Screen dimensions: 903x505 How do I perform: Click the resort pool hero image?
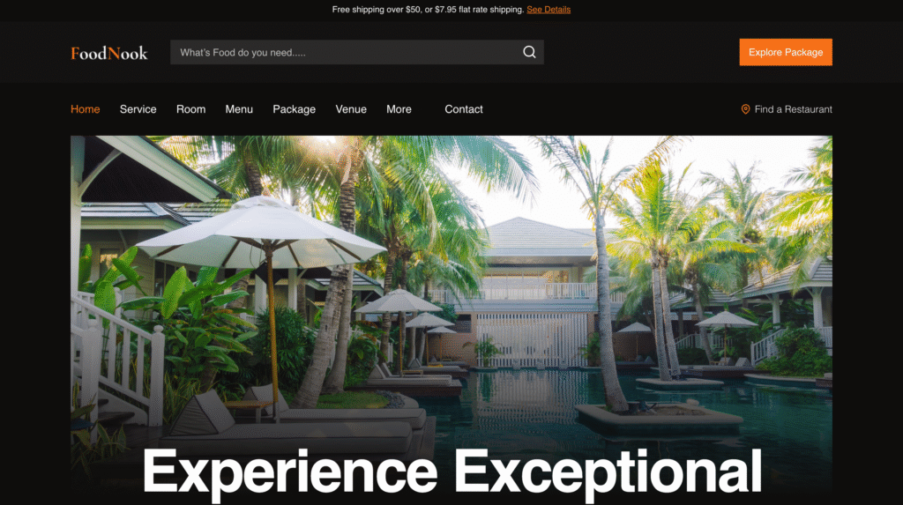tap(451, 320)
